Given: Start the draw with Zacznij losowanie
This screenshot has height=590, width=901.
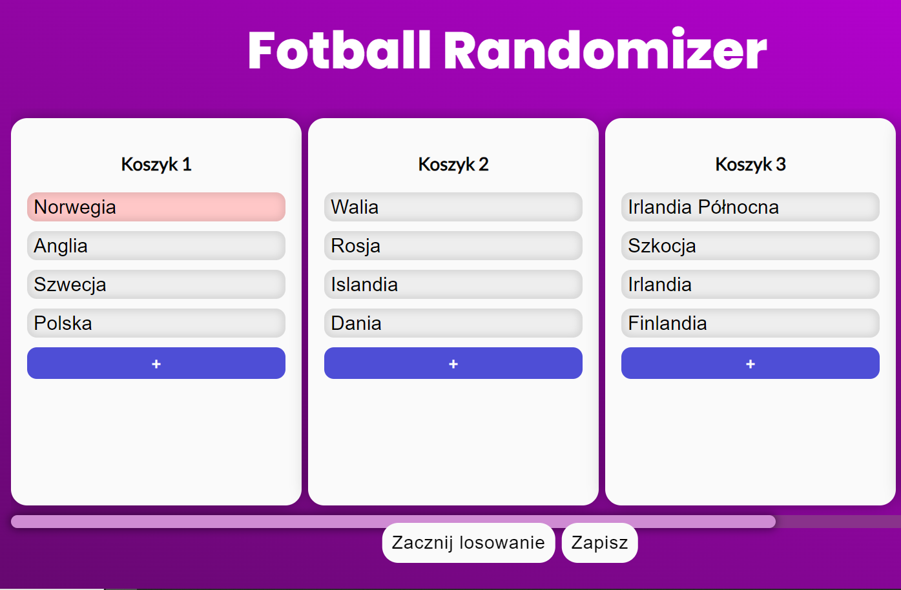Looking at the screenshot, I should [468, 543].
